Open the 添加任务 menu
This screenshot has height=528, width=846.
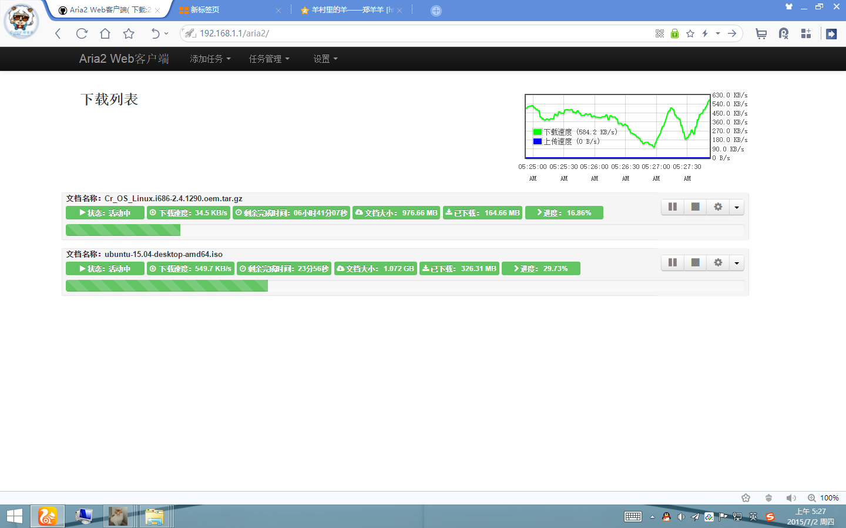[210, 59]
